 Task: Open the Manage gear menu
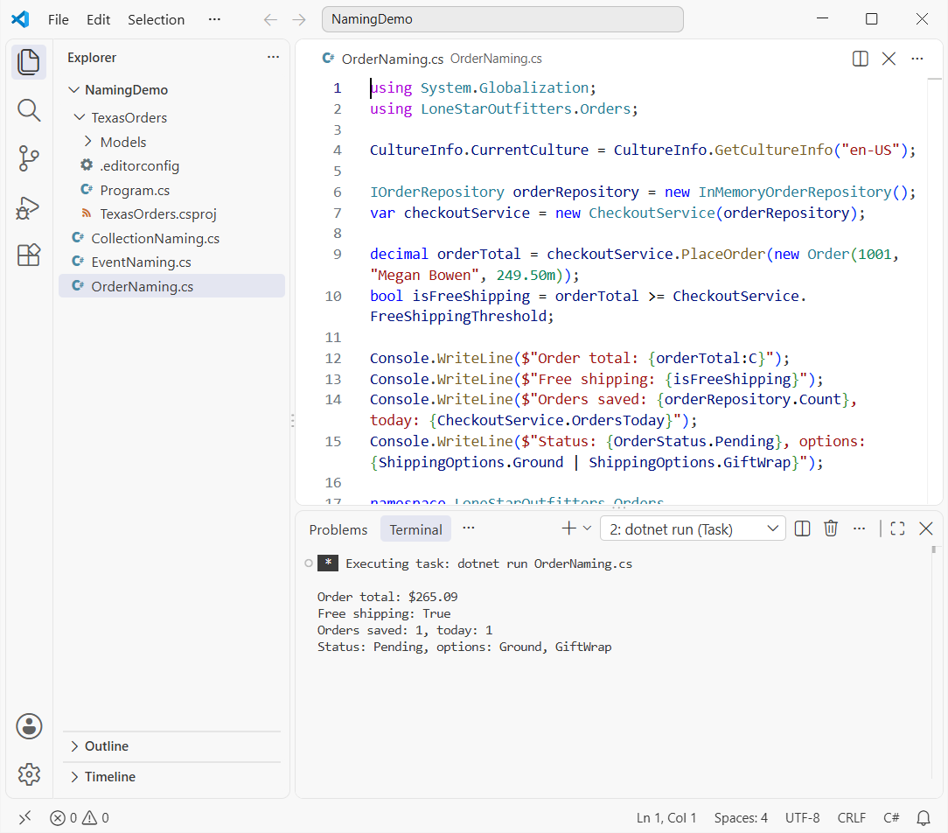(28, 773)
